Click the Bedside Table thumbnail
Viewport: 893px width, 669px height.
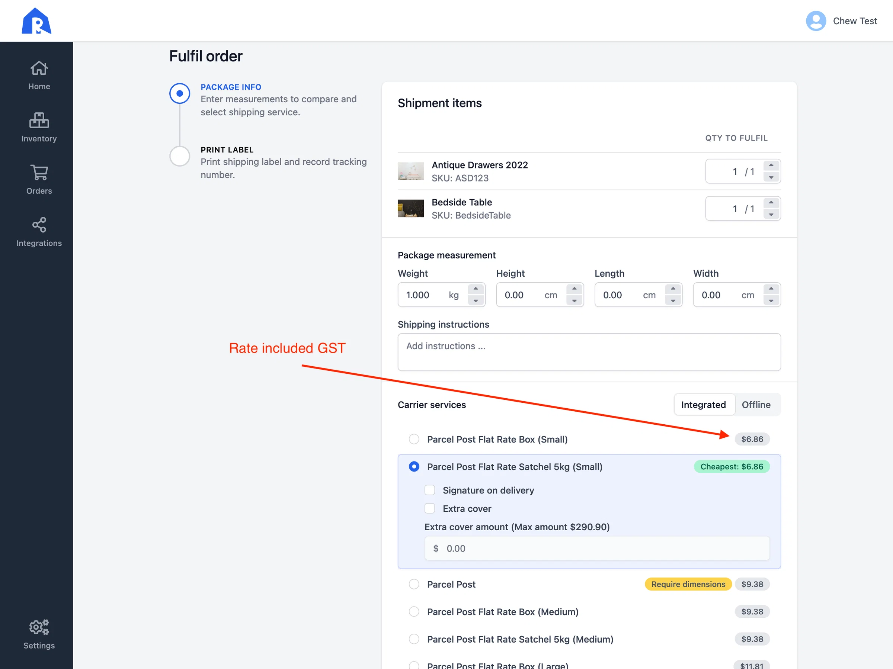[410, 209]
